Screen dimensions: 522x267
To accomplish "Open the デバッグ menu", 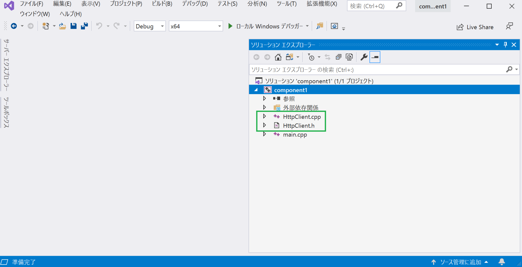I will (x=194, y=4).
